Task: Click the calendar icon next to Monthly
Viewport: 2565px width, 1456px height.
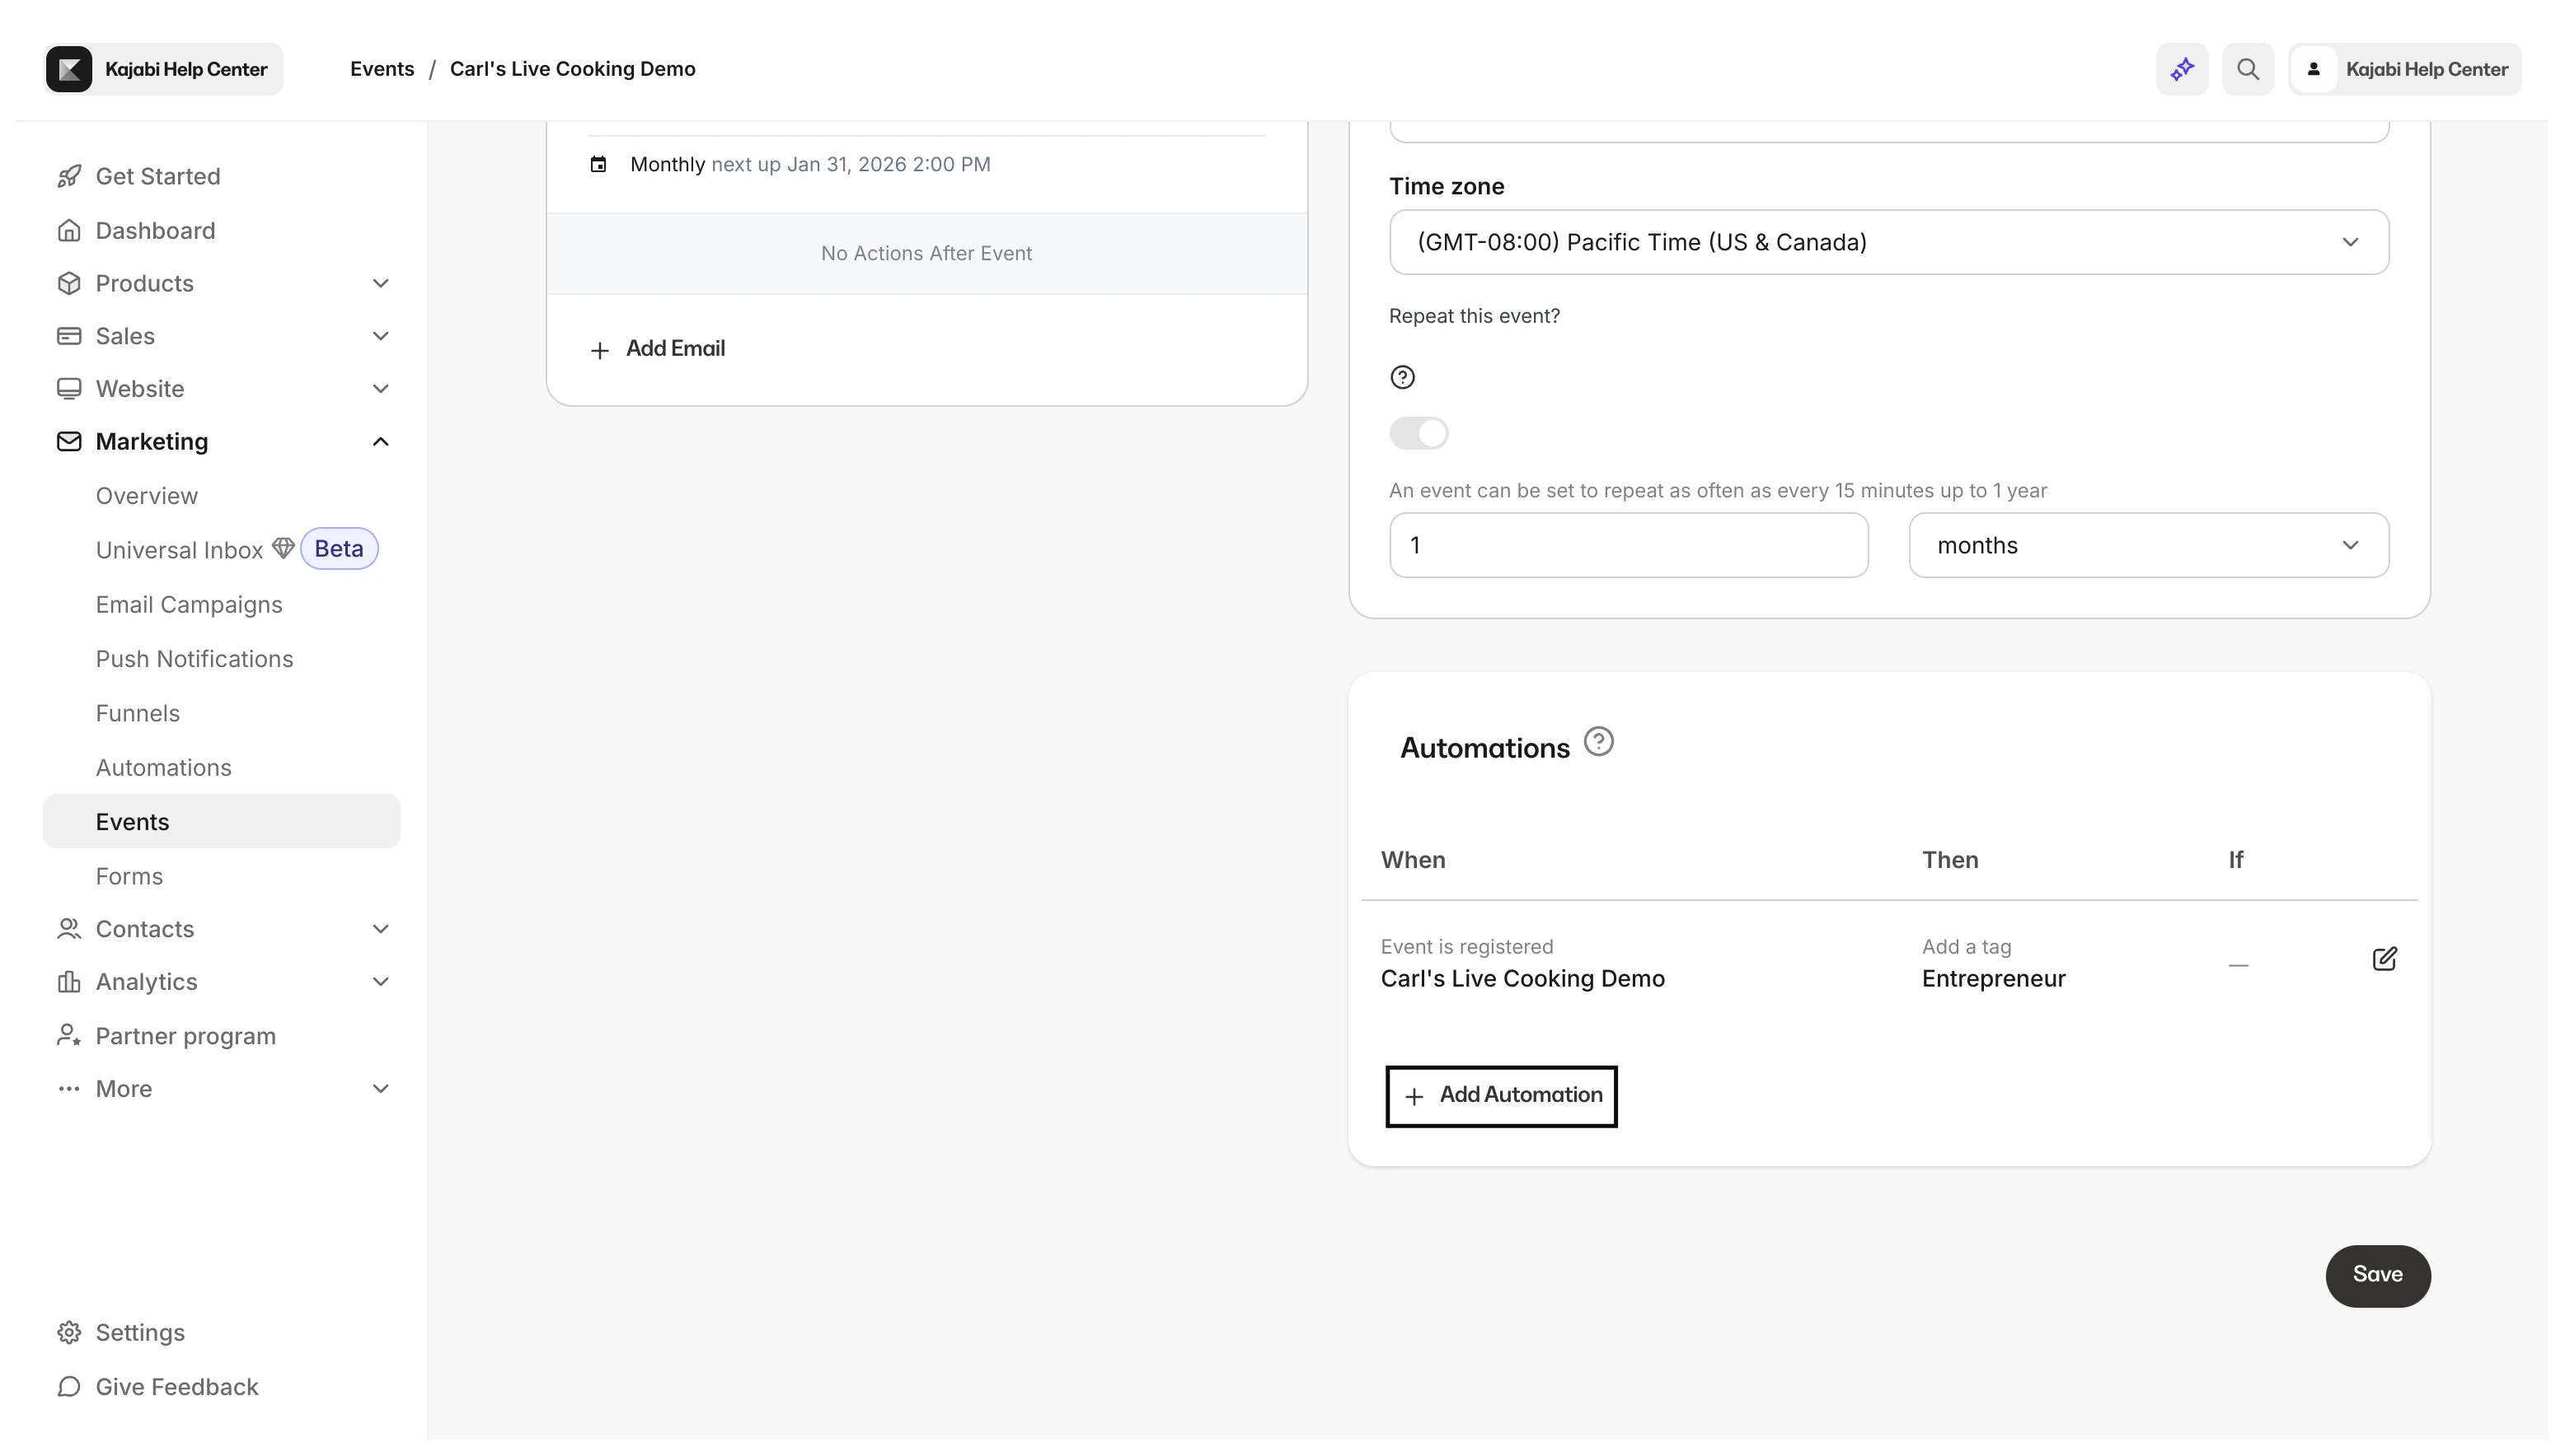Action: coord(598,164)
